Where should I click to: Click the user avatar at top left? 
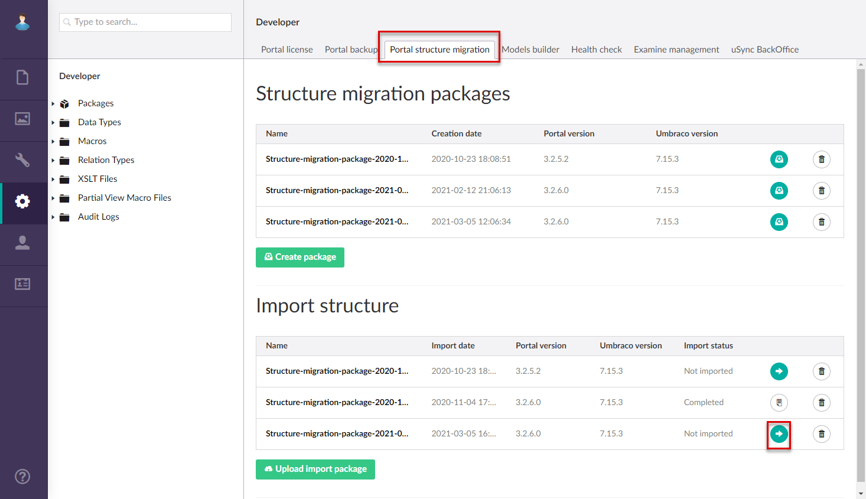tap(22, 22)
